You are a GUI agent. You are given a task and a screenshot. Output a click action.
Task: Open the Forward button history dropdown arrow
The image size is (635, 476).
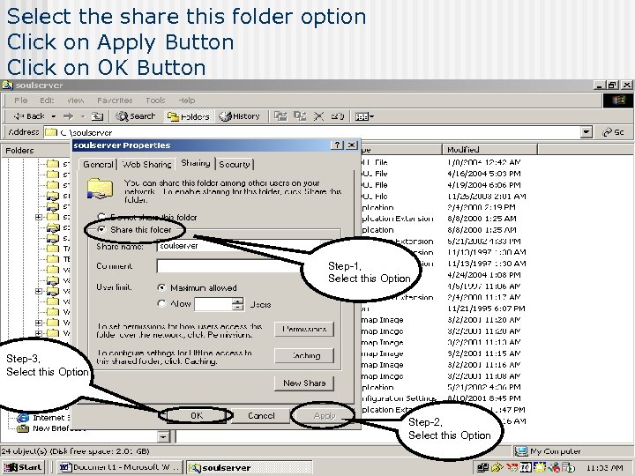click(x=83, y=116)
